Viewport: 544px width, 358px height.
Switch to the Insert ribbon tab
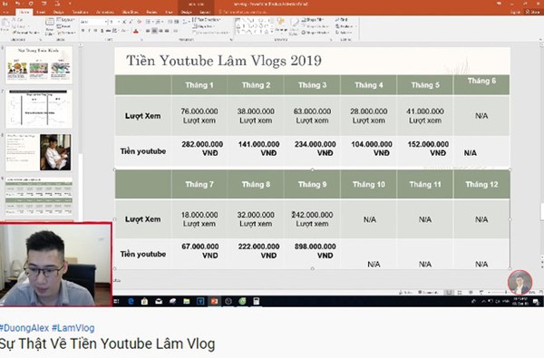coord(41,12)
